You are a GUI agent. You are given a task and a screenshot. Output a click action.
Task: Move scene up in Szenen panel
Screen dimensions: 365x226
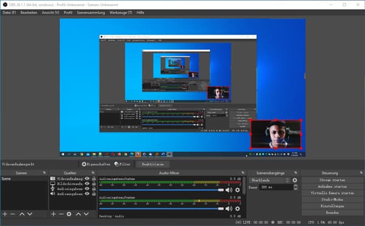[x=22, y=214]
